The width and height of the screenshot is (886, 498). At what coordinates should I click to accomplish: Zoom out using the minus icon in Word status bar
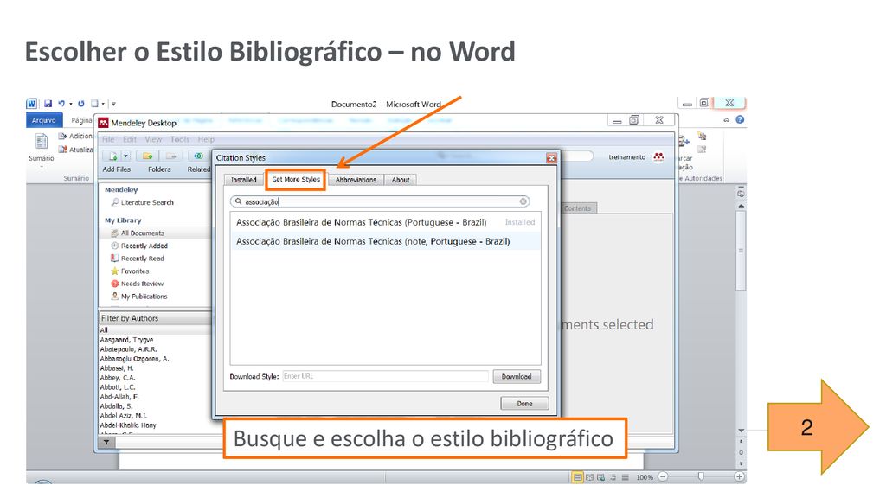(x=663, y=477)
